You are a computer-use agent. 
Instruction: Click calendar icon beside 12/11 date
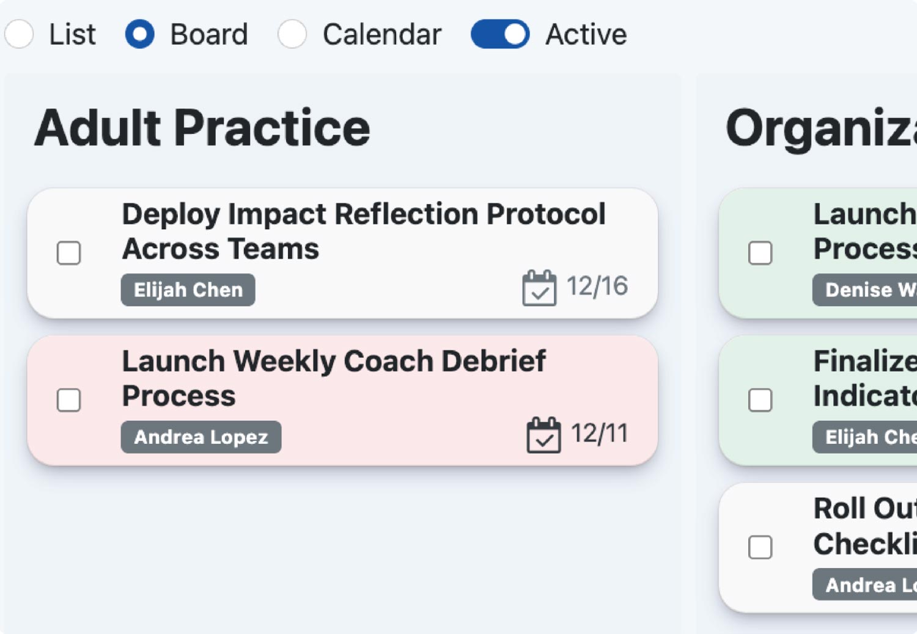[543, 435]
